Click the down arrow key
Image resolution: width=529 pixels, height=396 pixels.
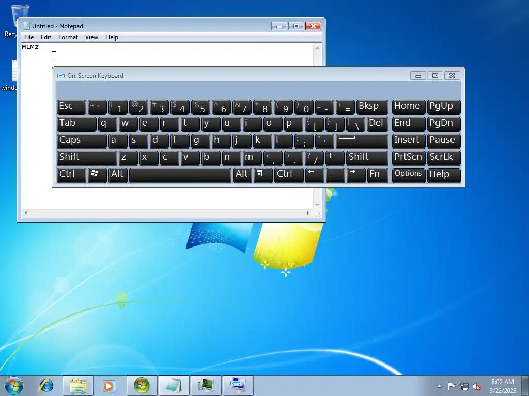(x=335, y=175)
